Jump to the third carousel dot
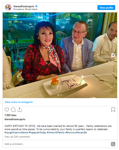119x150 pixels. coord(62,95)
